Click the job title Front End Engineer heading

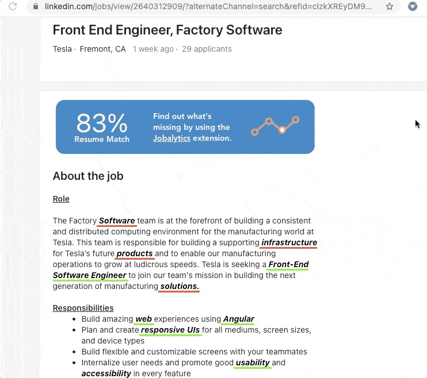[167, 30]
